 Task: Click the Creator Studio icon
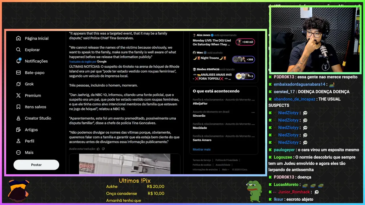[19, 118]
